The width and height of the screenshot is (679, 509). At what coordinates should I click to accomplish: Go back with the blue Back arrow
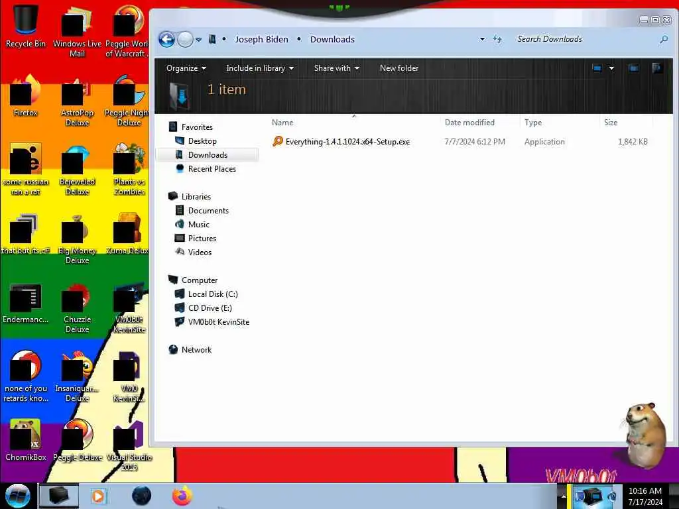[166, 39]
